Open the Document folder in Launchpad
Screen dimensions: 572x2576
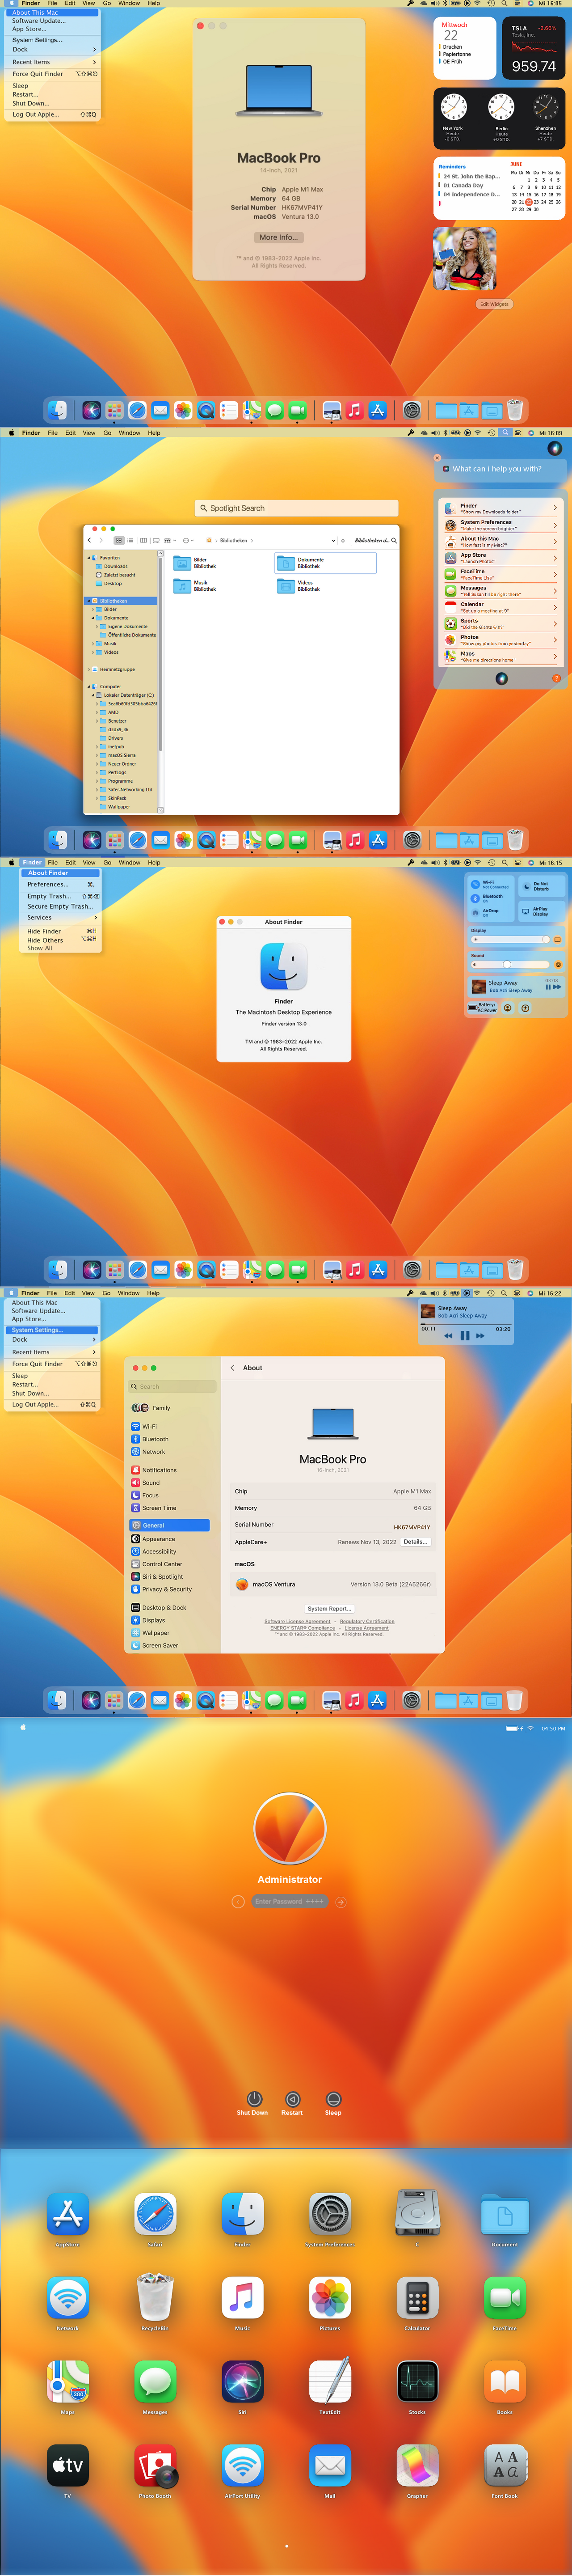(505, 2215)
